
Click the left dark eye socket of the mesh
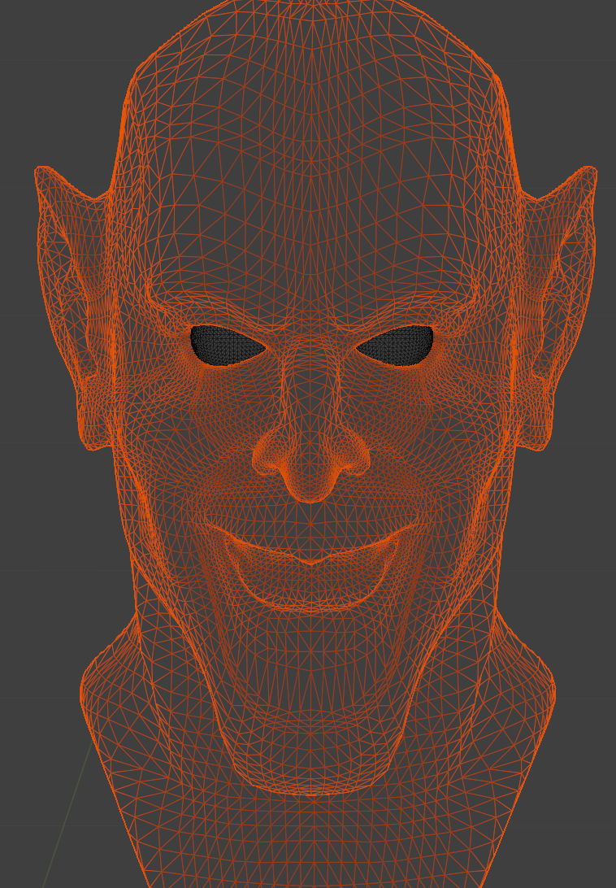coord(225,345)
